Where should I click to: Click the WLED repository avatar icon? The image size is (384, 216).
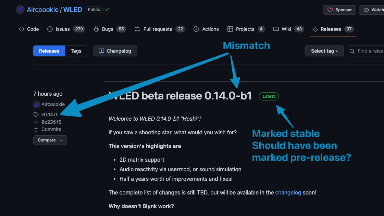[x=20, y=9]
